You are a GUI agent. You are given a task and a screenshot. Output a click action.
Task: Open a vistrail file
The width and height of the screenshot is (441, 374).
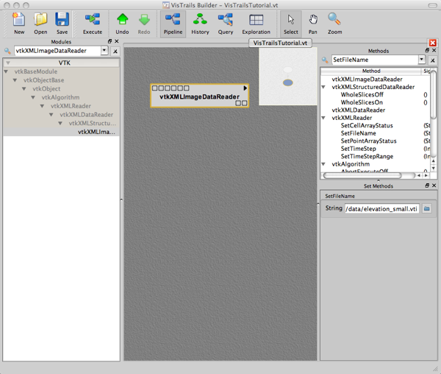click(40, 24)
